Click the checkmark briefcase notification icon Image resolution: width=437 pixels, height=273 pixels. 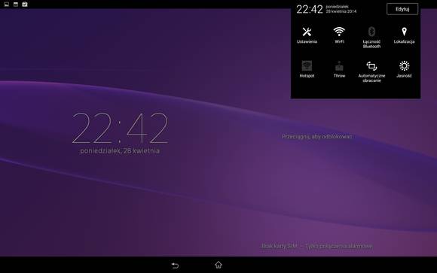25,5
